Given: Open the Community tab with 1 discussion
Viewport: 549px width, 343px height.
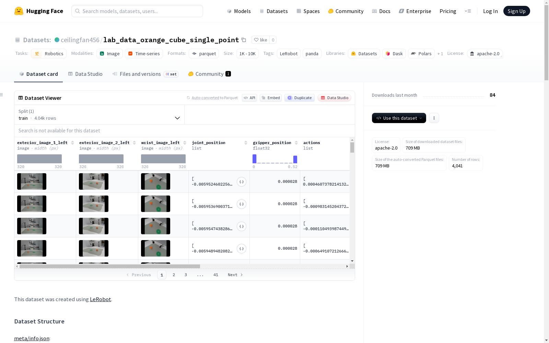Looking at the screenshot, I should click(x=209, y=74).
